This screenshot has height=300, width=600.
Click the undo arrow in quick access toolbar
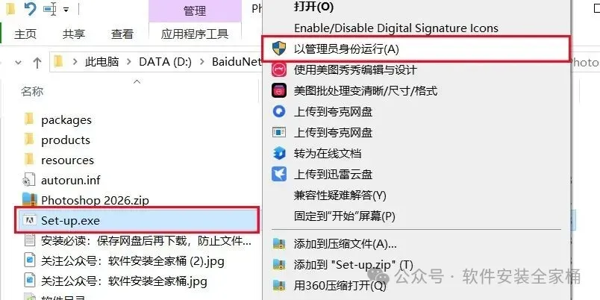[30, 8]
